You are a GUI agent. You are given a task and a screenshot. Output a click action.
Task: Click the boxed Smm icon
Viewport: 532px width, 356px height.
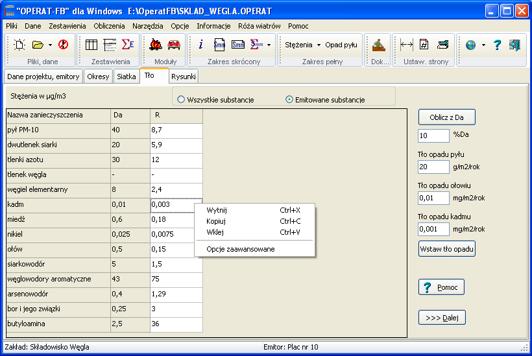click(x=238, y=45)
